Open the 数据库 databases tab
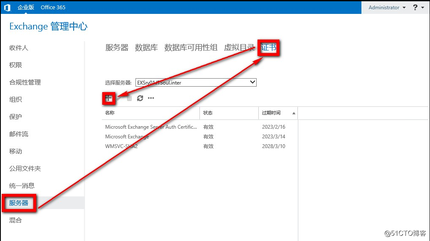 (146, 48)
